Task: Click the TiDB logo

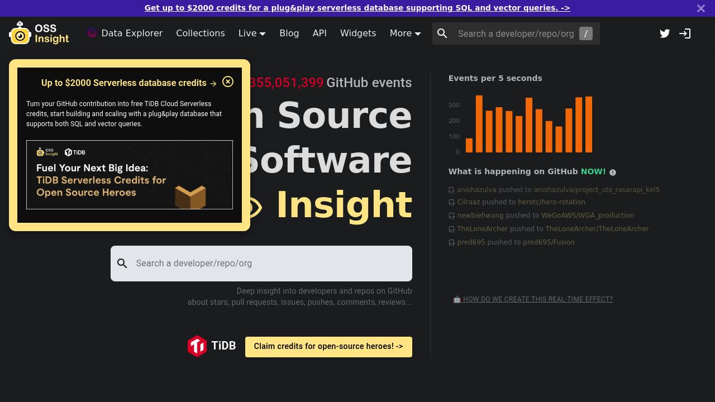Action: [x=212, y=346]
